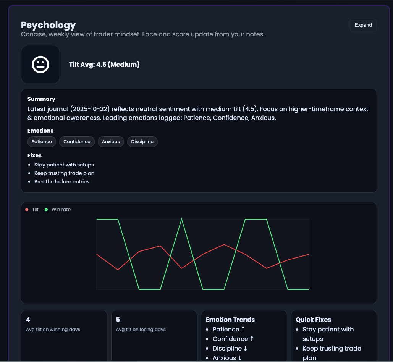This screenshot has width=393, height=362.
Task: Click the green Win rate legend dot
Action: point(46,209)
